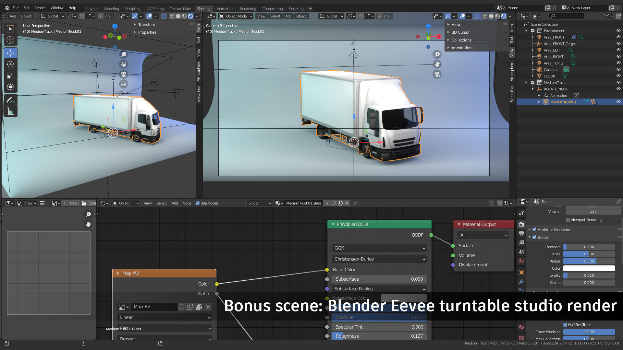Open the Christensen-Burley subsurface method dropdown
Screen dimensions: 623x350
[379, 259]
